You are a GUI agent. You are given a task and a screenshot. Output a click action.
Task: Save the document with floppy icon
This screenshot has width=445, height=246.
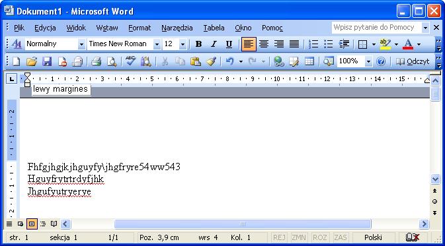[47, 61]
